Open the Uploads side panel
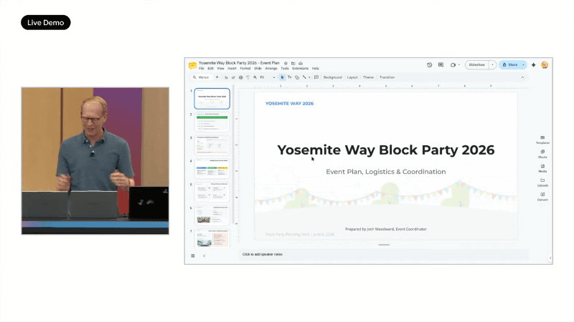The height and width of the screenshot is (322, 574). click(x=542, y=182)
